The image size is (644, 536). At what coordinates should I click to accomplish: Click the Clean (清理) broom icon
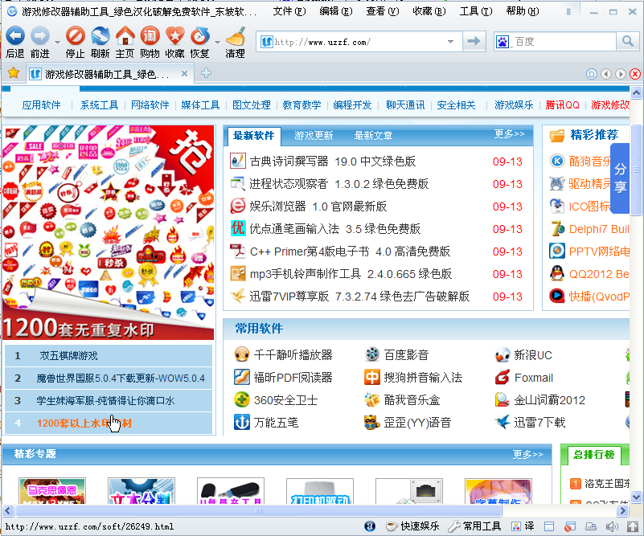point(235,42)
